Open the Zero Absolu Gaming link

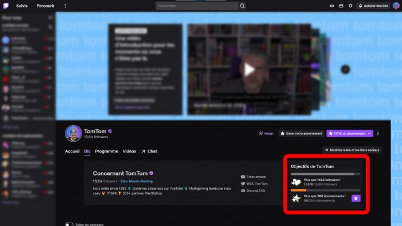[137, 181]
